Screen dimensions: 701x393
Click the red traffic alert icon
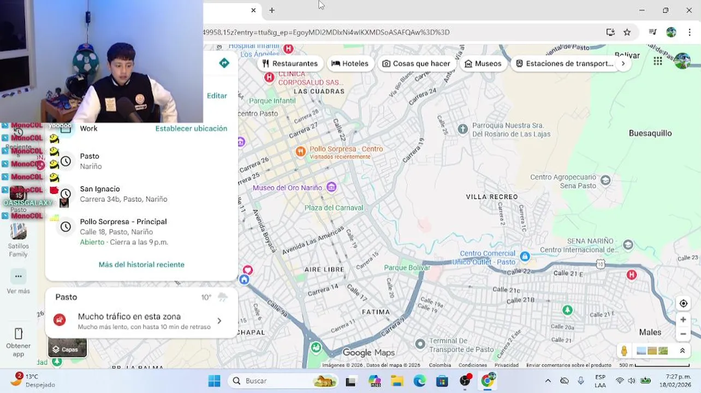(60, 320)
